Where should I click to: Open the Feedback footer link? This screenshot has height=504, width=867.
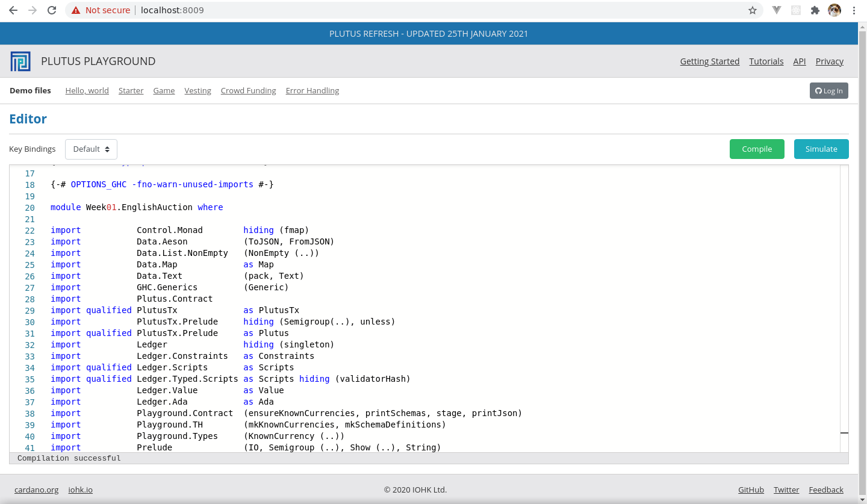tap(826, 490)
